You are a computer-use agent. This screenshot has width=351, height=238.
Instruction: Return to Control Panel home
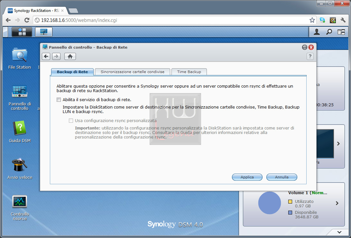coord(70,56)
